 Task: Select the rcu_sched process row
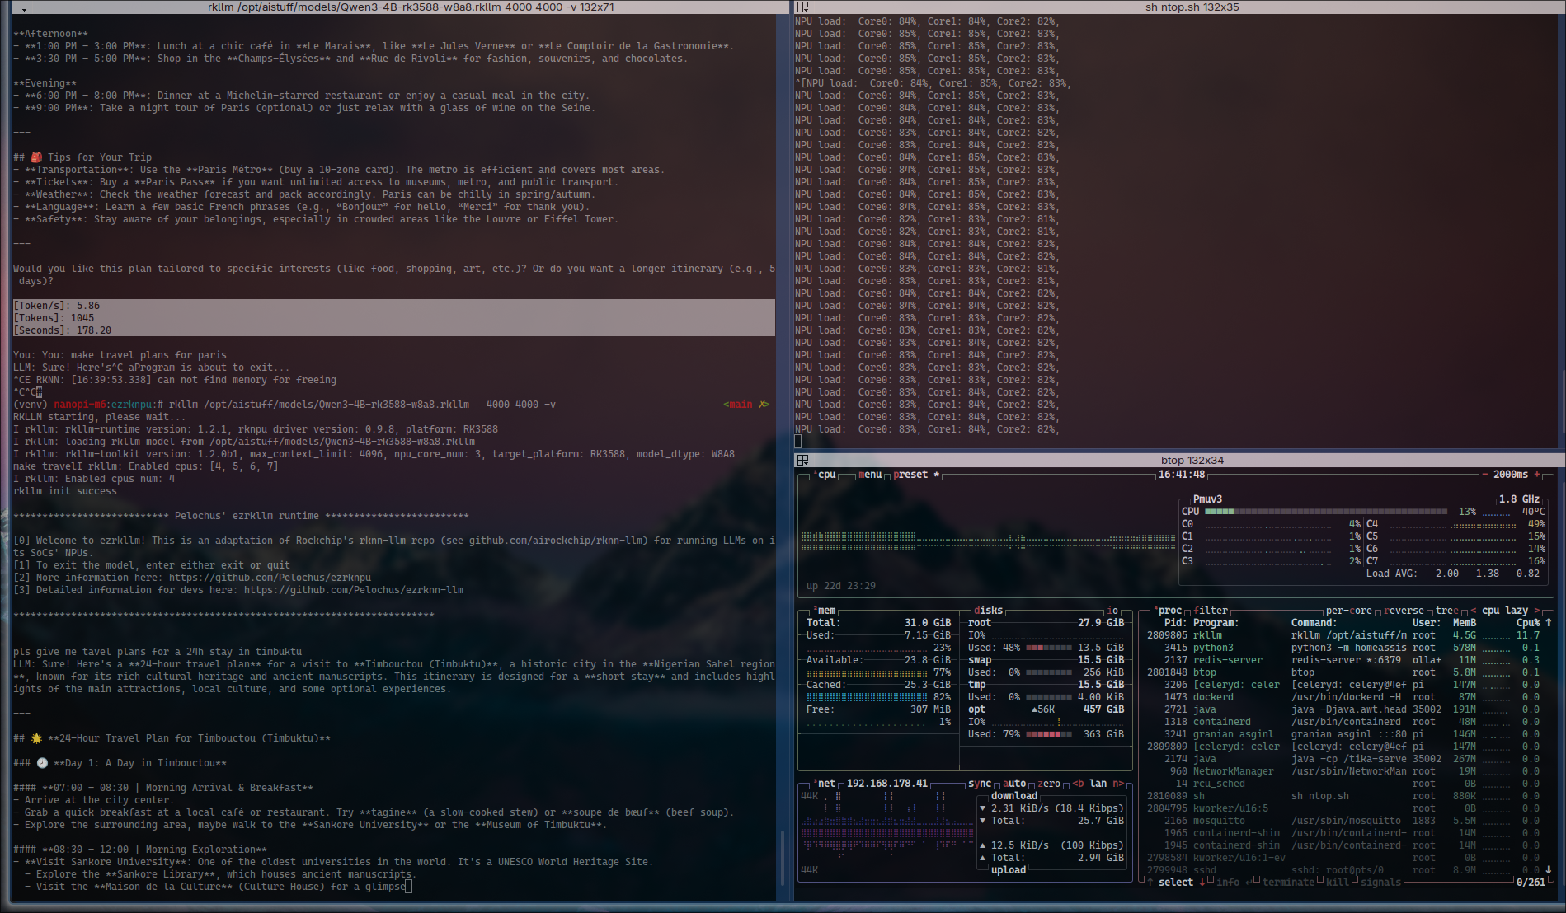coord(1343,784)
